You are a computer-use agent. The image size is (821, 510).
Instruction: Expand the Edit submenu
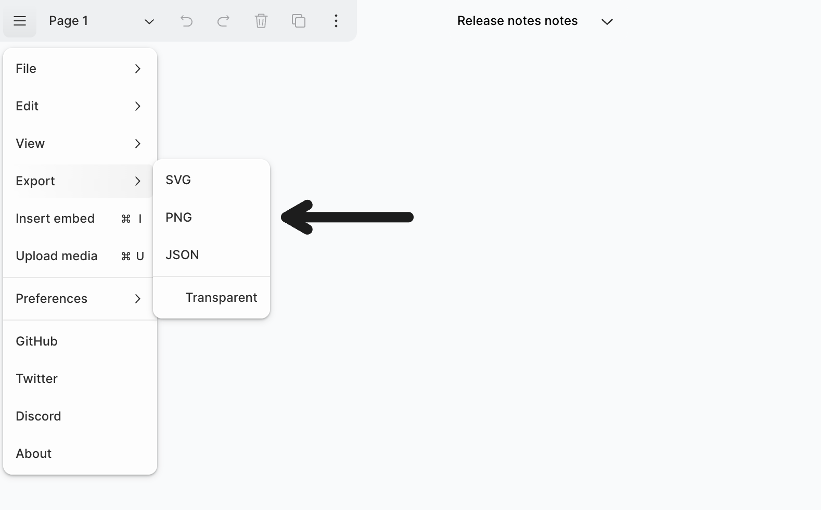(79, 106)
